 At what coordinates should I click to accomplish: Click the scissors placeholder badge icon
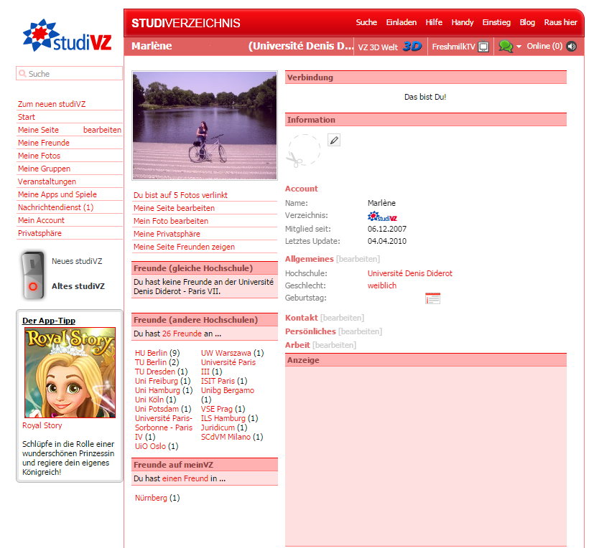303,151
